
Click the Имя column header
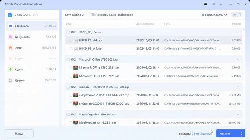(69, 24)
